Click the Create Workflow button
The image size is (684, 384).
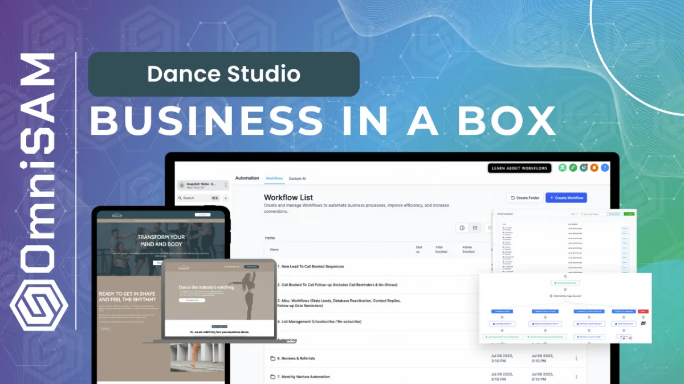[x=566, y=197]
